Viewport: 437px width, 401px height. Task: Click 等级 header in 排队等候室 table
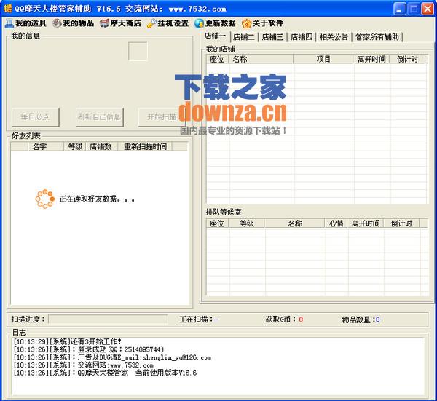(x=247, y=223)
